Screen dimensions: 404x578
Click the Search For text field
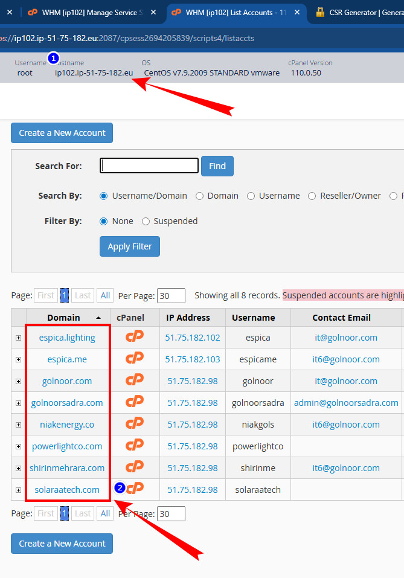149,165
